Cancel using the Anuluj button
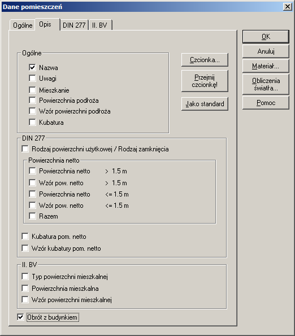This screenshot has width=295, height=336. pyautogui.click(x=266, y=51)
